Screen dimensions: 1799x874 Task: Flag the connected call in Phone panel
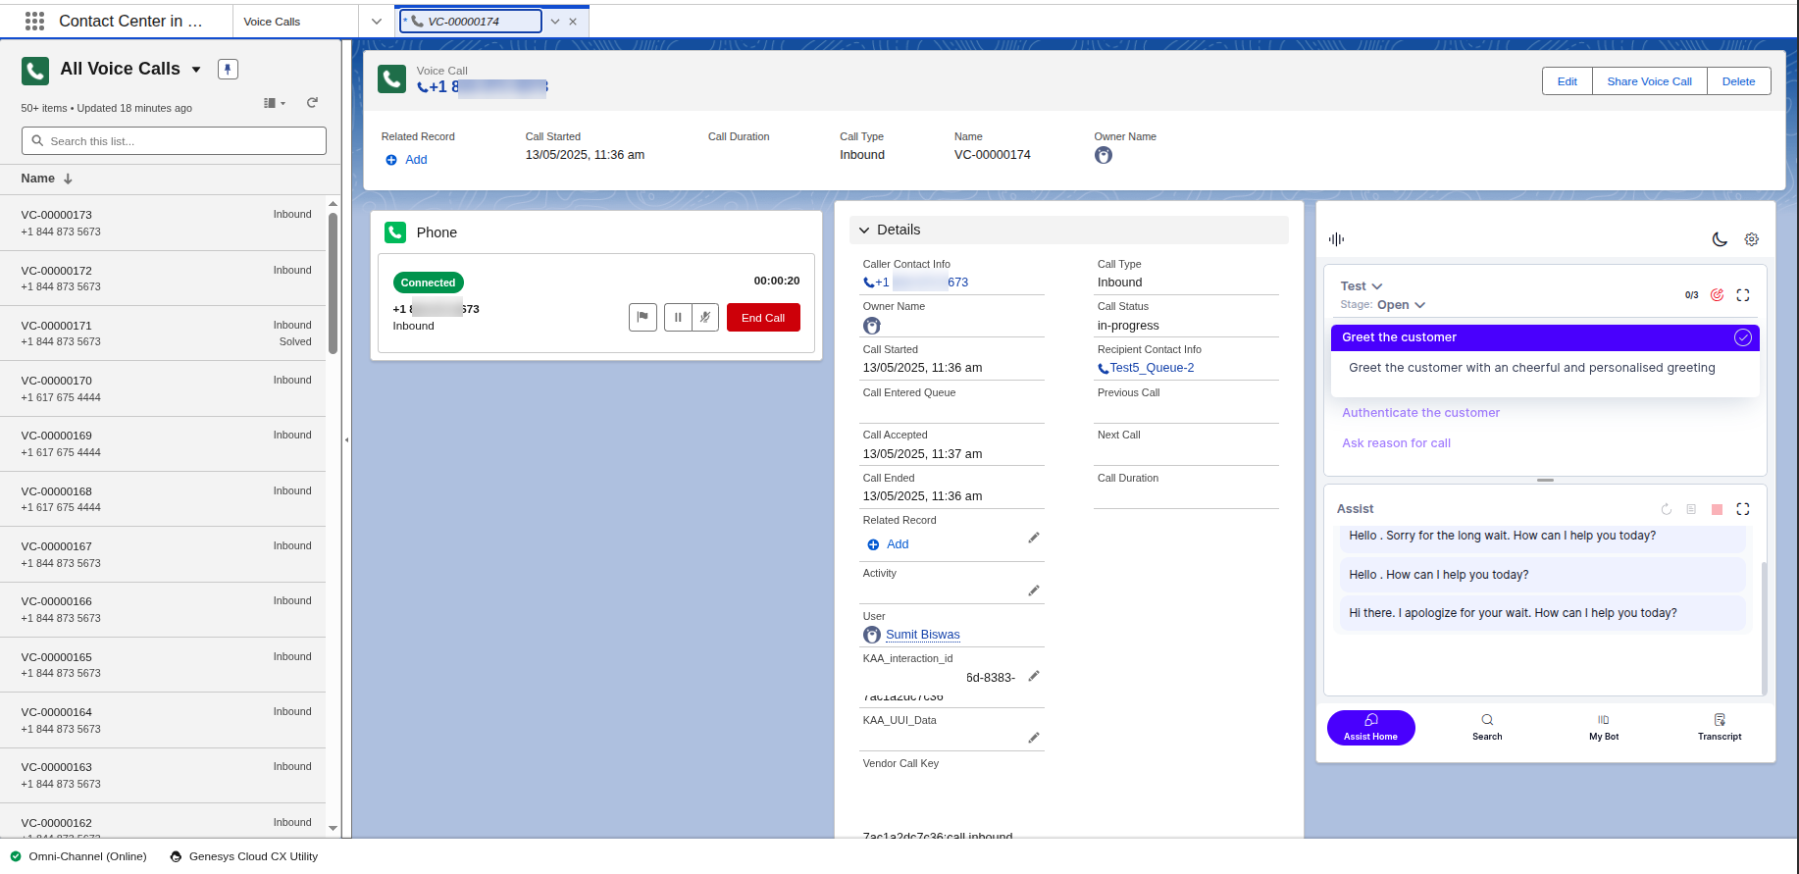pos(642,318)
